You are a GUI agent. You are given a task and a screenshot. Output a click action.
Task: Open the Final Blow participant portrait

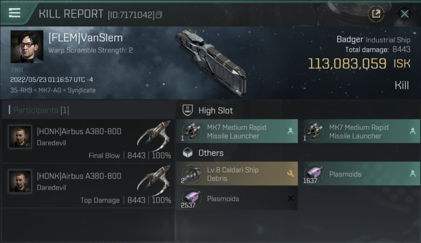20,137
